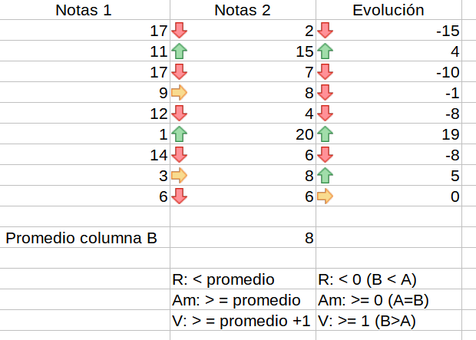The width and height of the screenshot is (476, 340).
Task: Click the V: > = promedio +1 cell
Action: click(x=241, y=321)
